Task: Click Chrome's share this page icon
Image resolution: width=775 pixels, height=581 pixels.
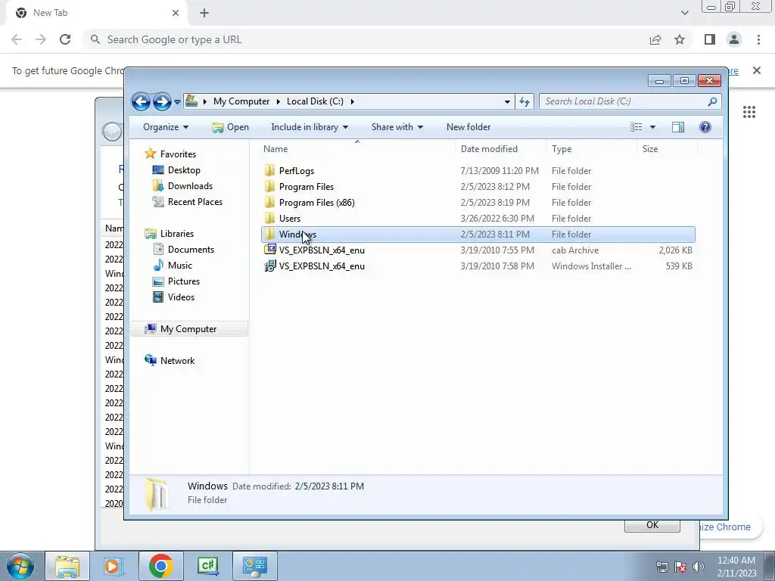Action: [655, 39]
